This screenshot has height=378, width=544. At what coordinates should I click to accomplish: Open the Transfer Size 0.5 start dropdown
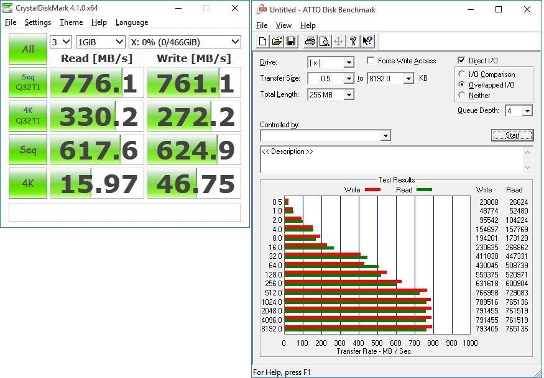tap(349, 79)
